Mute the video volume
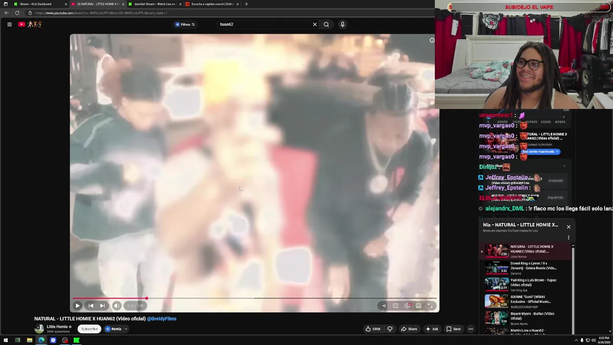The width and height of the screenshot is (613, 345). tap(117, 306)
